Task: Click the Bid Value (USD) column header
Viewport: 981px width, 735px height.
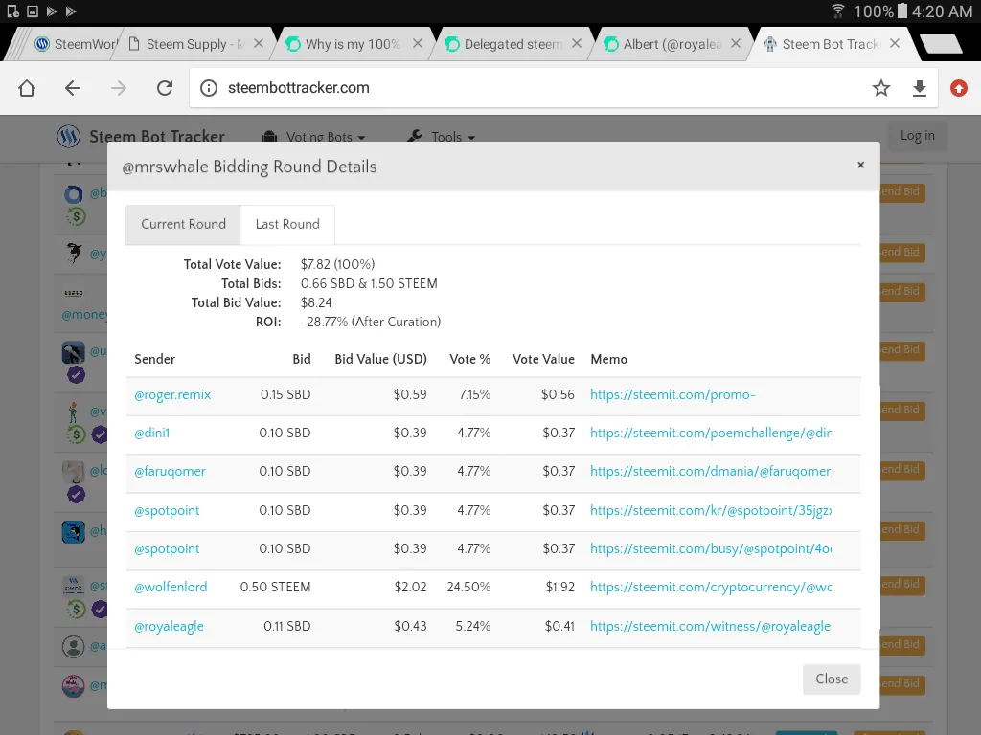Action: tap(380, 360)
